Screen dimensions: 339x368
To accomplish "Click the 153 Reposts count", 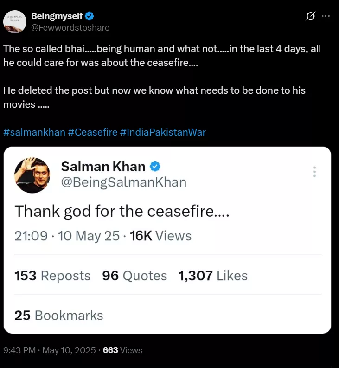I will [x=52, y=276].
